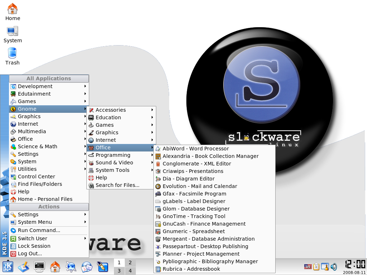367x275 pixels.
Task: Expand the Gnome Graphics submenu
Action: point(121,132)
